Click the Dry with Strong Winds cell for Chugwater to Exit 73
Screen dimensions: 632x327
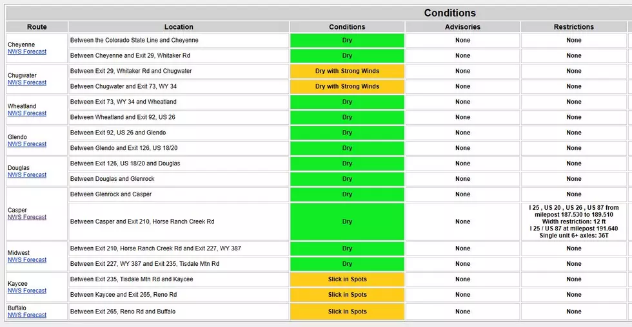pos(347,86)
